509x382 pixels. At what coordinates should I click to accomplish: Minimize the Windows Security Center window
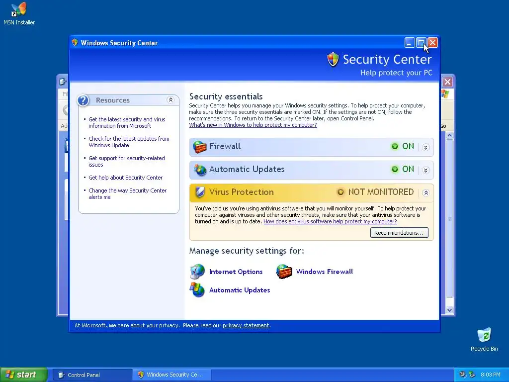click(410, 43)
